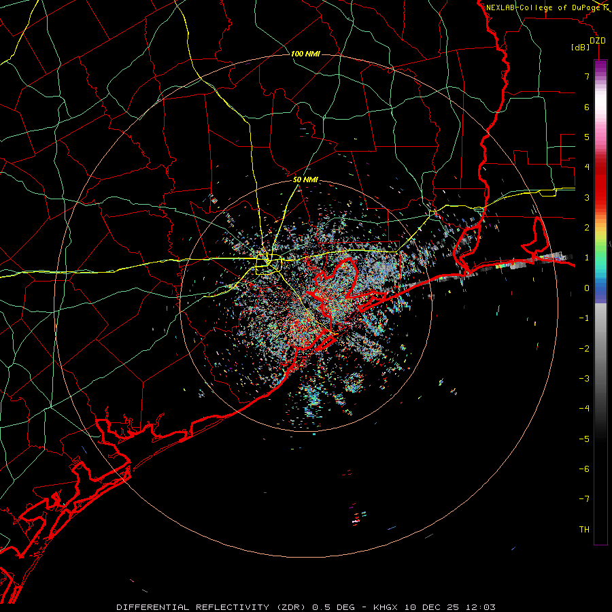Click the 2 dB label on color scale
The width and height of the screenshot is (612, 612).
[587, 228]
